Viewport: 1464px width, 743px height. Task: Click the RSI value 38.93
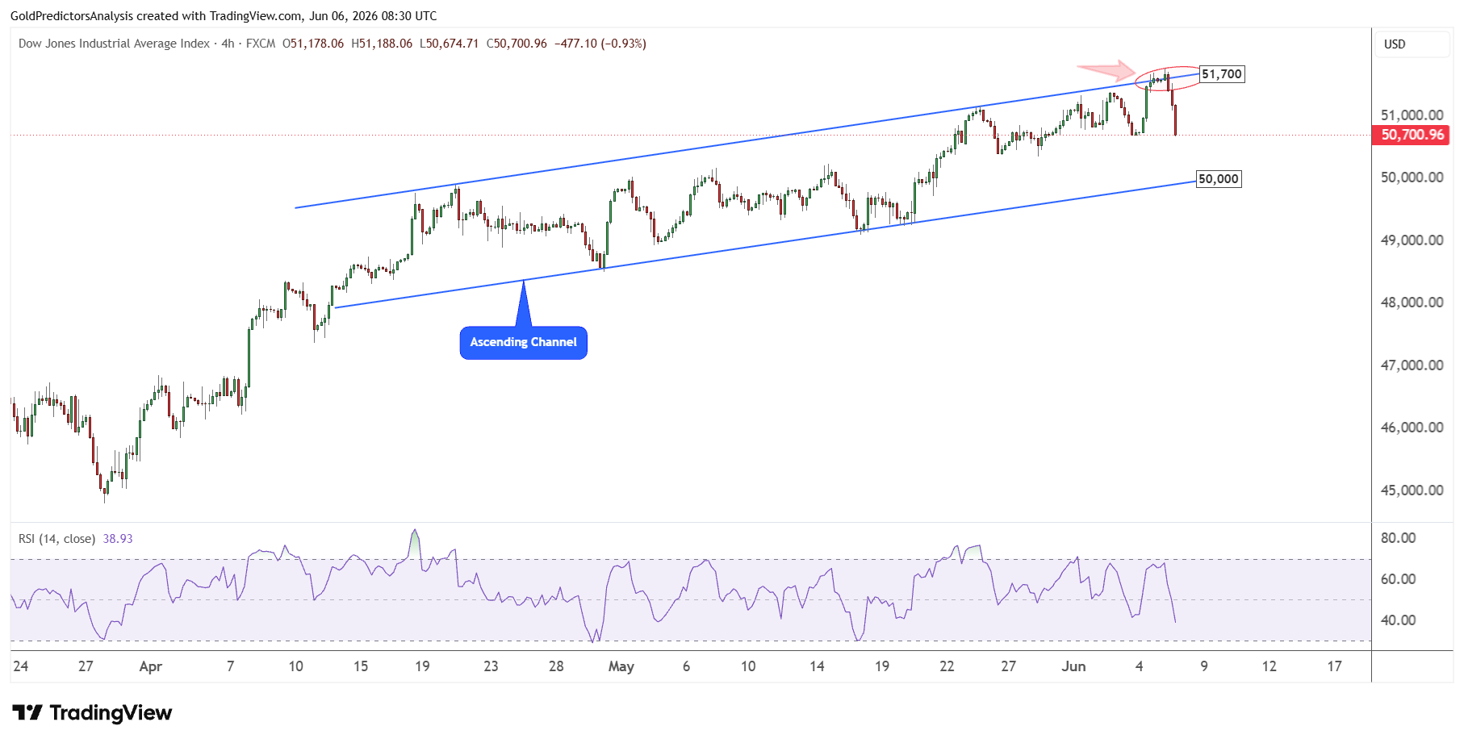118,538
